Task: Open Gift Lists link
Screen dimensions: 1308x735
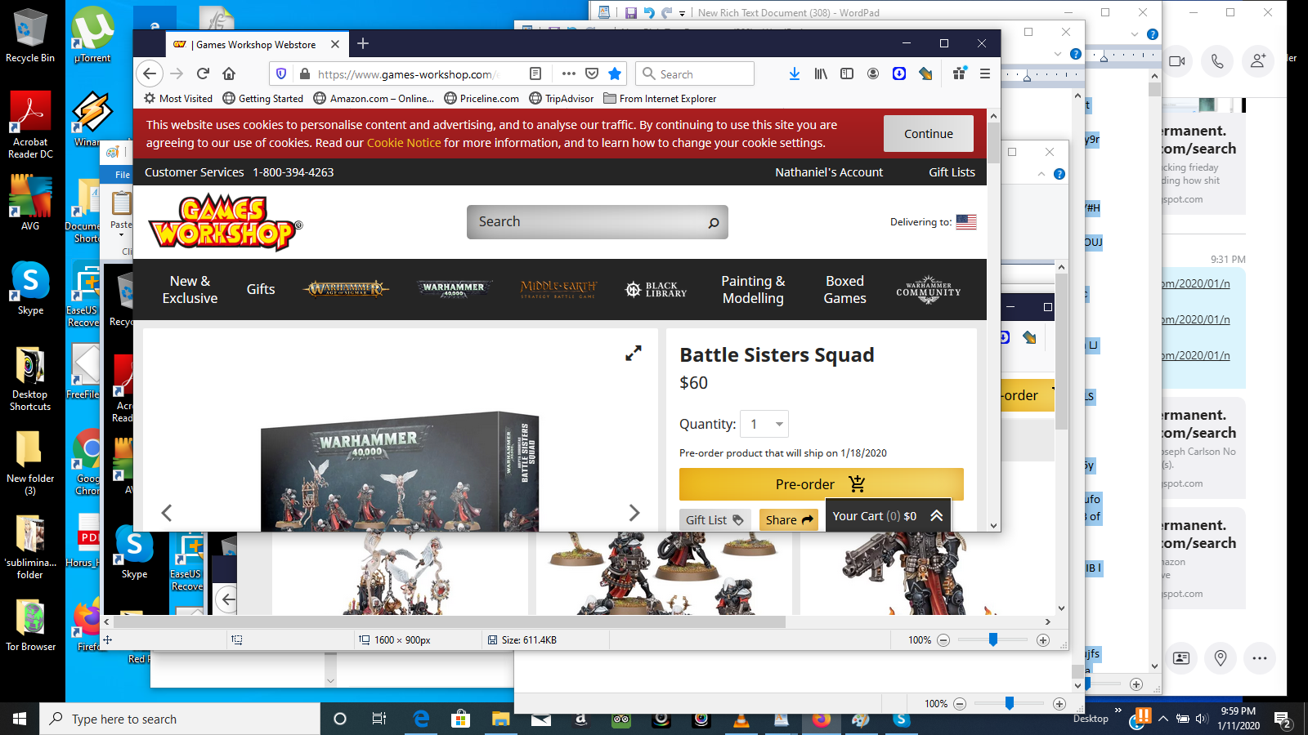Action: [952, 172]
